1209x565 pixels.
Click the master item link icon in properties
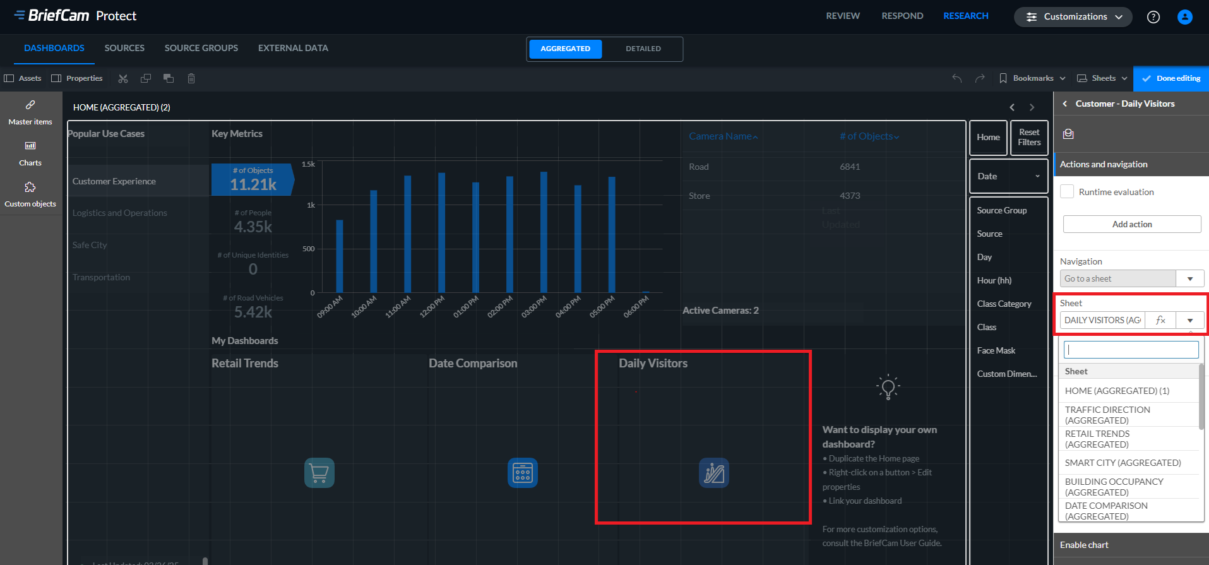coord(1068,134)
